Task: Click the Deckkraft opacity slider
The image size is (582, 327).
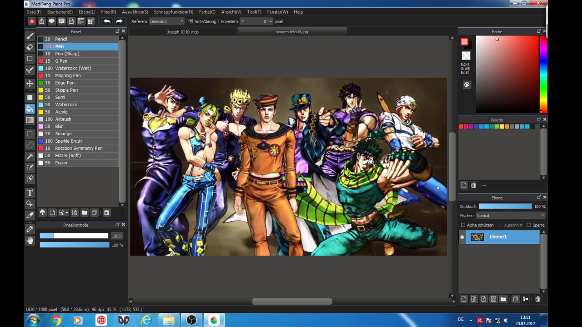Action: coord(505,206)
